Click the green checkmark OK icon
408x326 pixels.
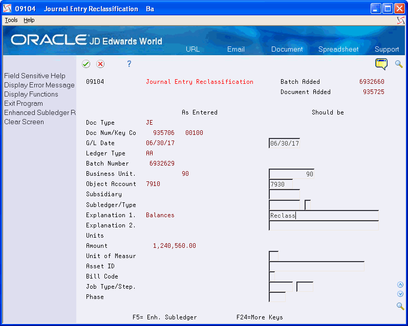click(86, 64)
